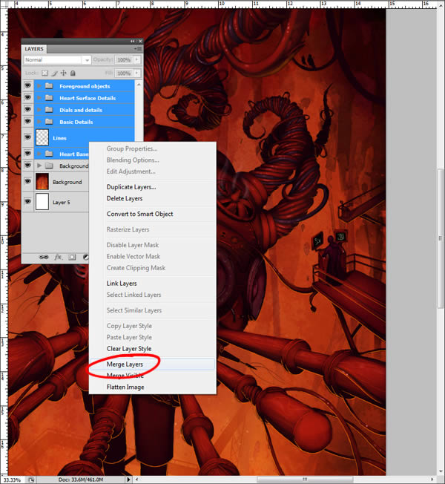445x484 pixels.
Task: Click the folder icon of Foreground objects group
Action: (x=49, y=86)
